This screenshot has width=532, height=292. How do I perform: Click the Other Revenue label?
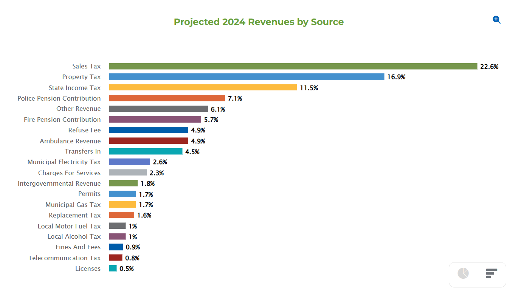79,109
